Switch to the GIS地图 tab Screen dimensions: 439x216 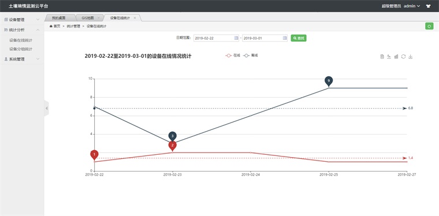point(88,18)
